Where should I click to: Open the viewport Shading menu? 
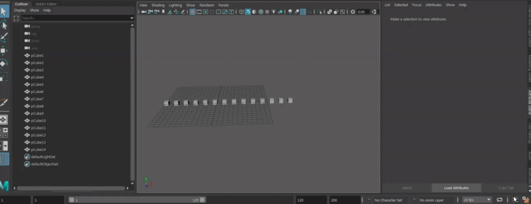(158, 5)
